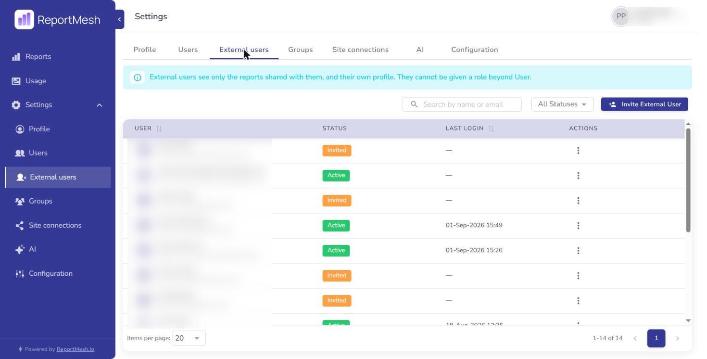The width and height of the screenshot is (707, 359).
Task: Open the All Statuses filter dropdown
Action: [x=562, y=104]
